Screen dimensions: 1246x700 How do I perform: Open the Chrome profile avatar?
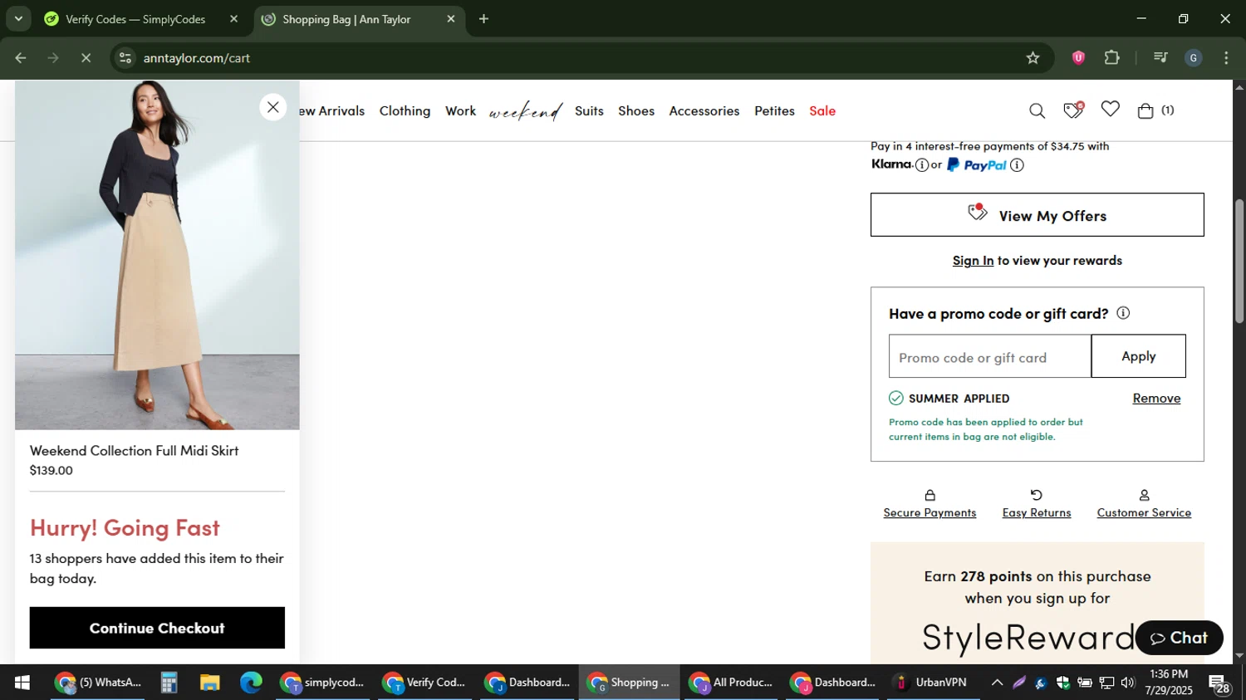(x=1194, y=58)
